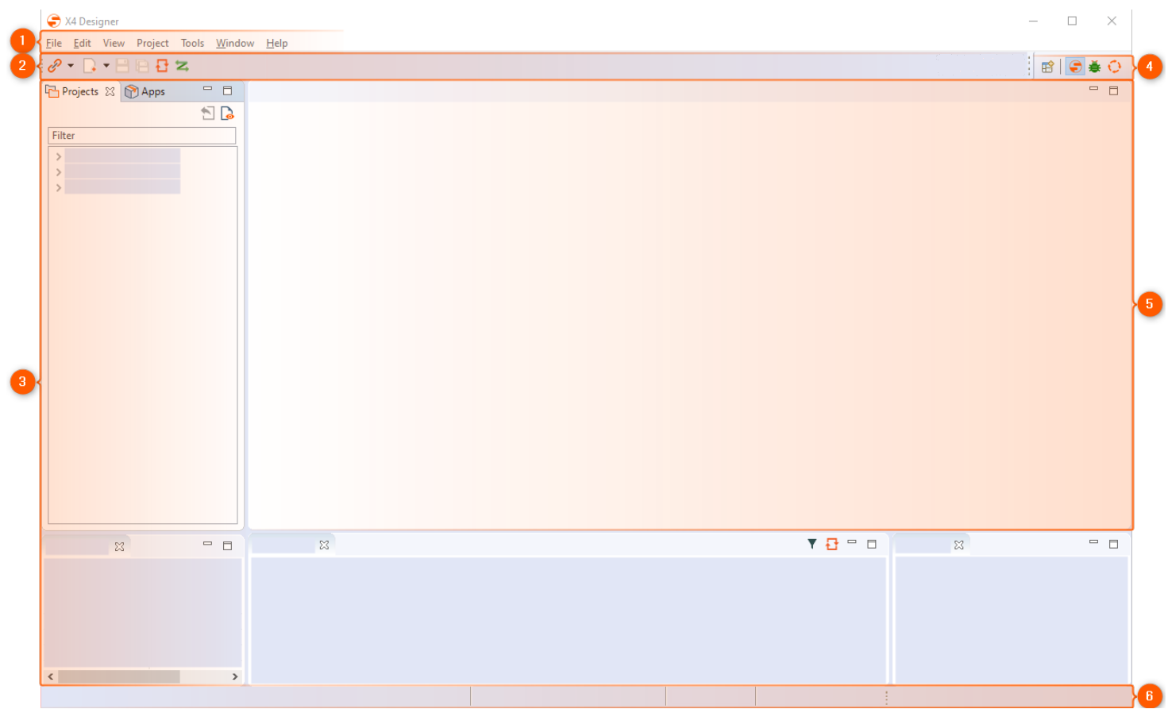1168x709 pixels.
Task: Click the Open Perspective toolbar icon
Action: tap(1047, 66)
